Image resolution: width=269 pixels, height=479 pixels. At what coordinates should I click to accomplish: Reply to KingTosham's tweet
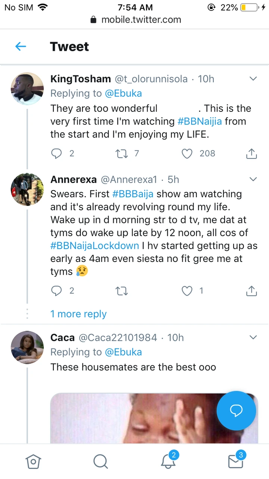[56, 153]
